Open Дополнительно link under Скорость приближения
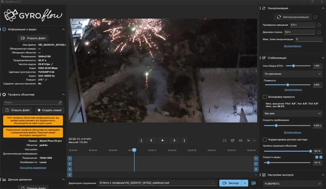The height and width of the screenshot is (189, 326). (x=292, y=132)
